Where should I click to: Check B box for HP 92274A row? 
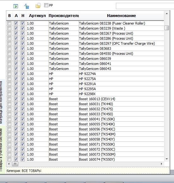[9, 73]
